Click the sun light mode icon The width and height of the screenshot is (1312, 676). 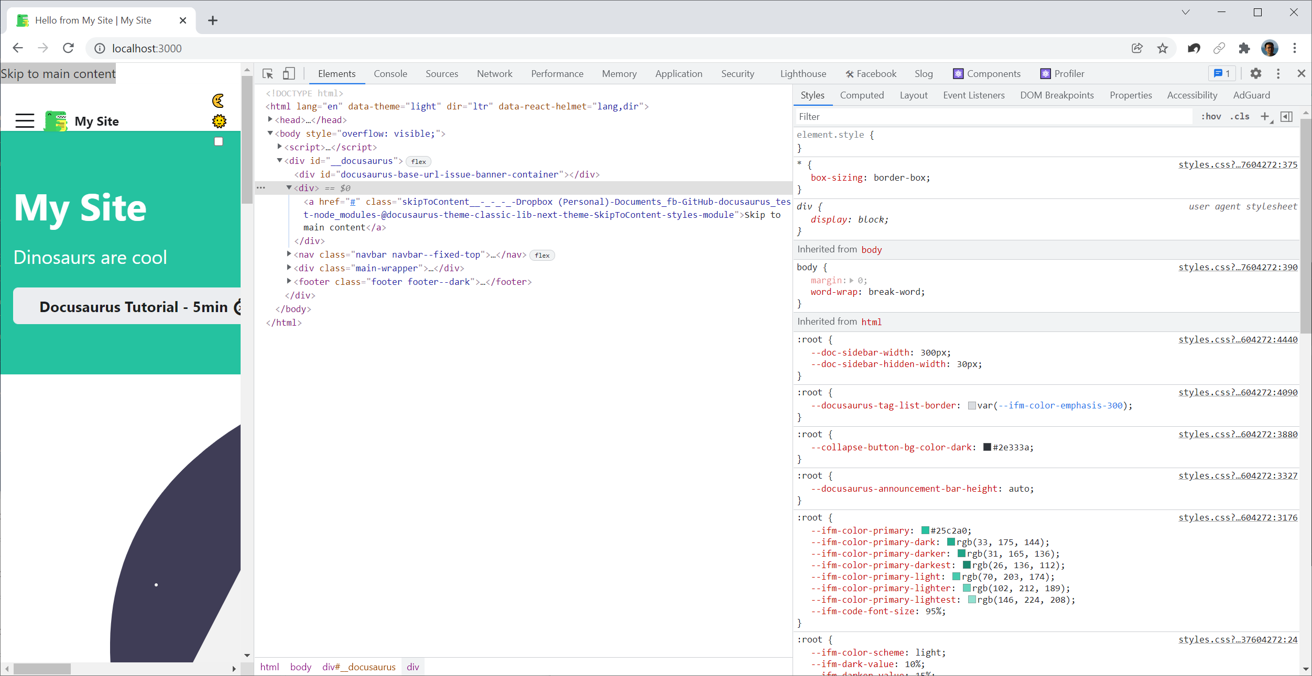(x=219, y=121)
